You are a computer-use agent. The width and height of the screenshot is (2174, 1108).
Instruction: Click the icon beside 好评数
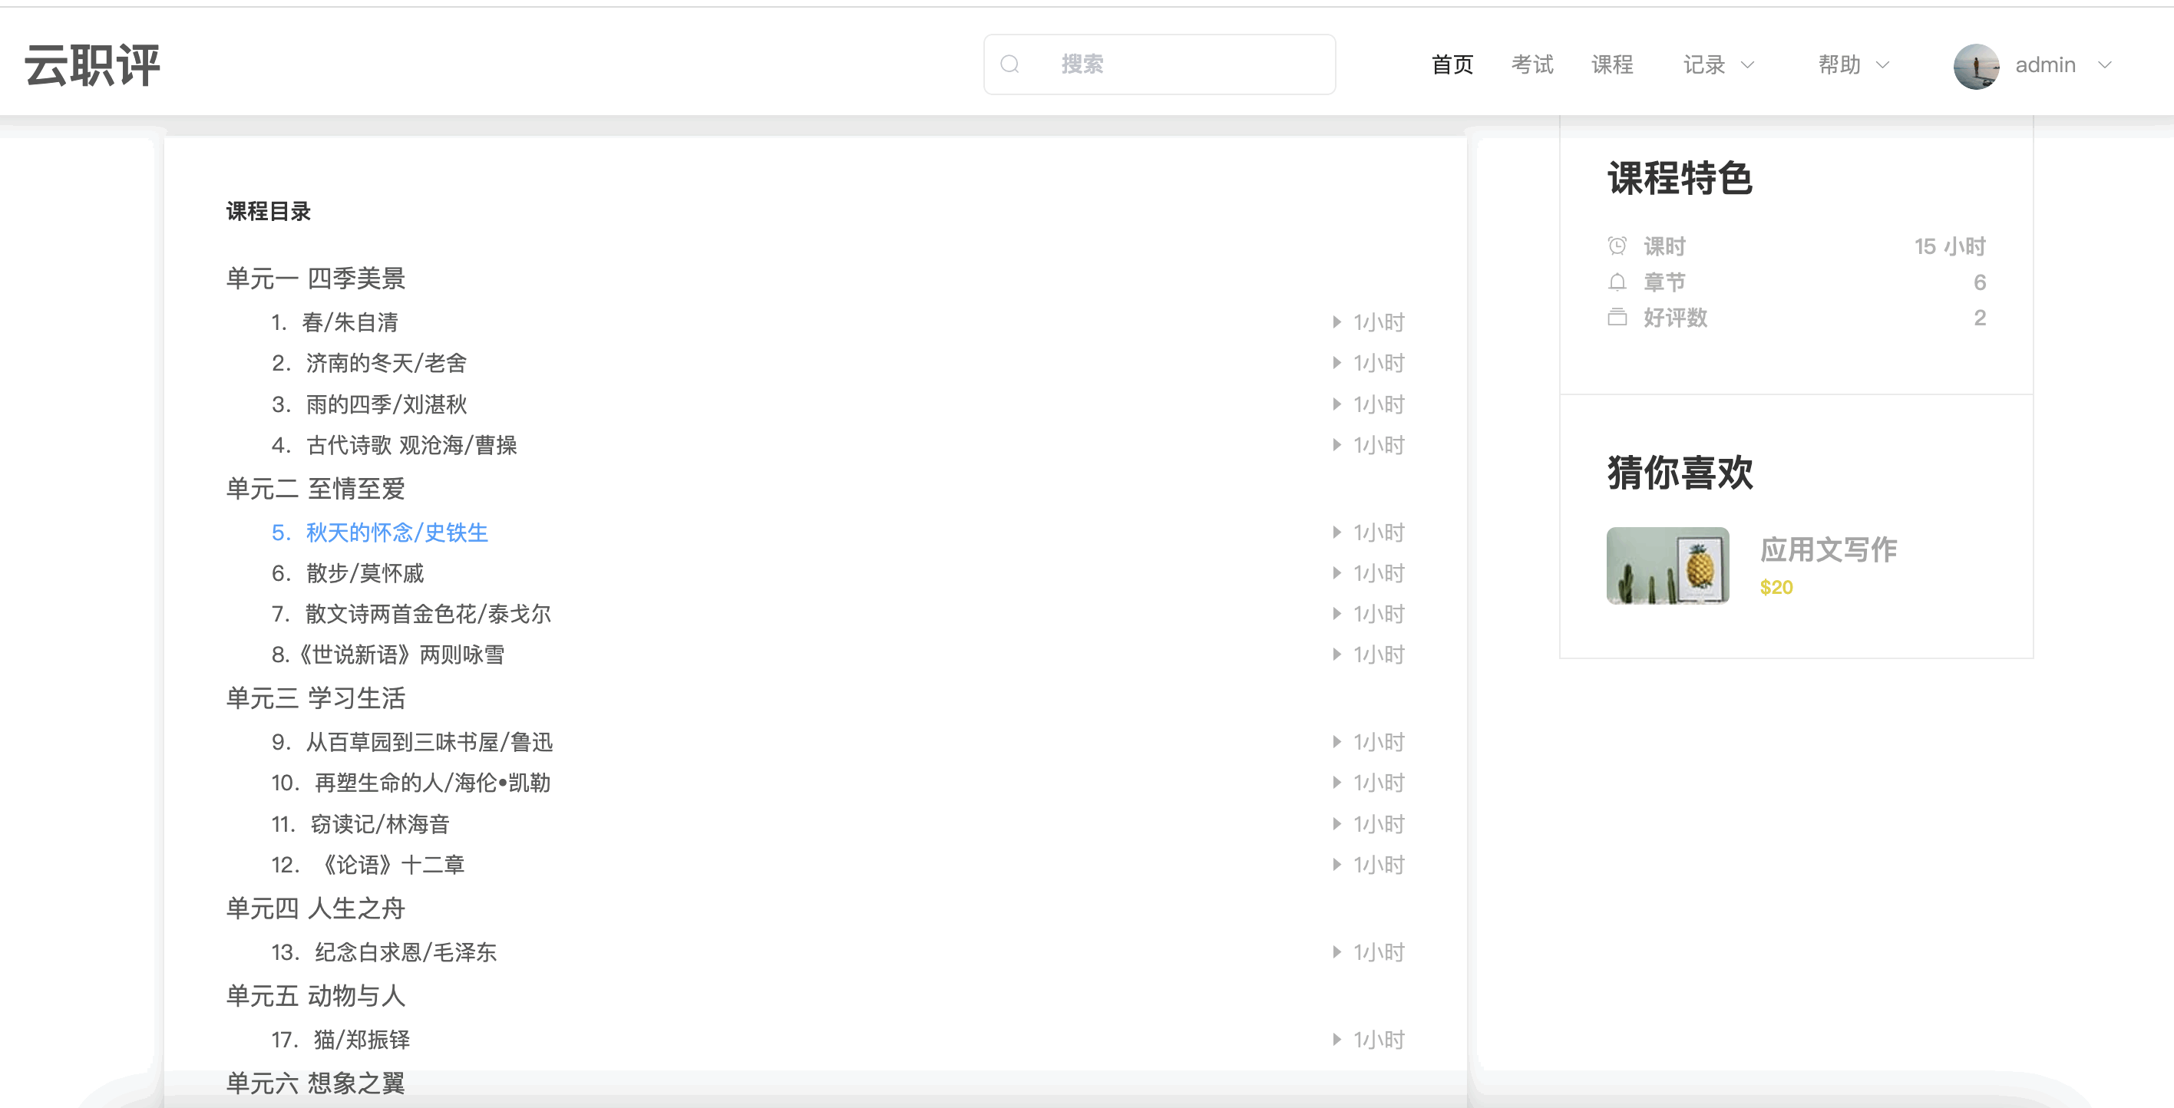[1617, 318]
